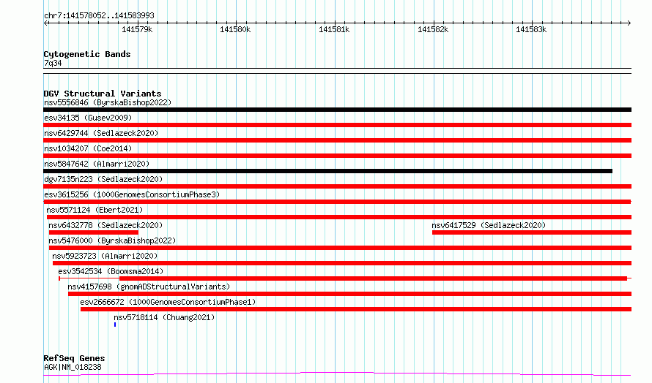This screenshot has height=383, width=652.
Task: Click the esv3542534 (Boomsma2014) variant label
Action: click(x=111, y=271)
